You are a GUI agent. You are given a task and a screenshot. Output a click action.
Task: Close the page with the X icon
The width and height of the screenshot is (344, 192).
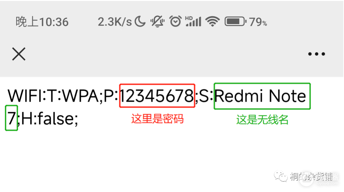point(19,54)
